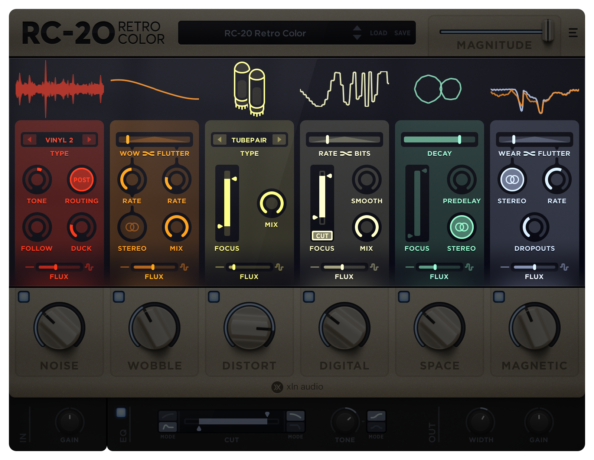594x460 pixels.
Task: Select previous noise type before VINYL 2
Action: click(30, 139)
